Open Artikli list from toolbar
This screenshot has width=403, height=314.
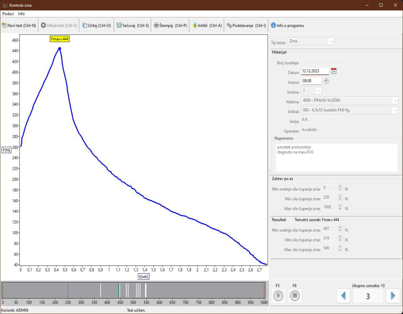point(207,25)
